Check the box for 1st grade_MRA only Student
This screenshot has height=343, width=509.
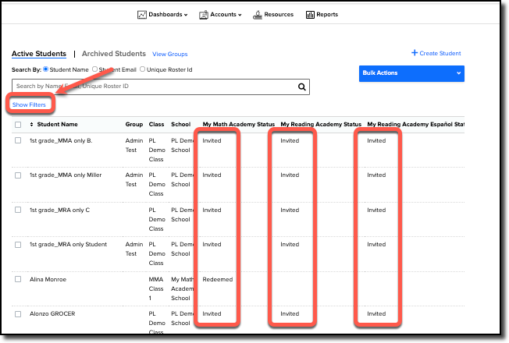(18, 245)
